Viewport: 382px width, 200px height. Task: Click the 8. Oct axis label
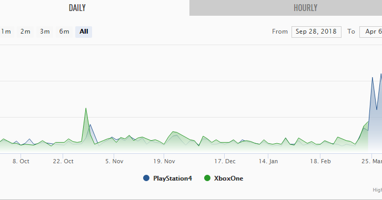[x=21, y=161]
